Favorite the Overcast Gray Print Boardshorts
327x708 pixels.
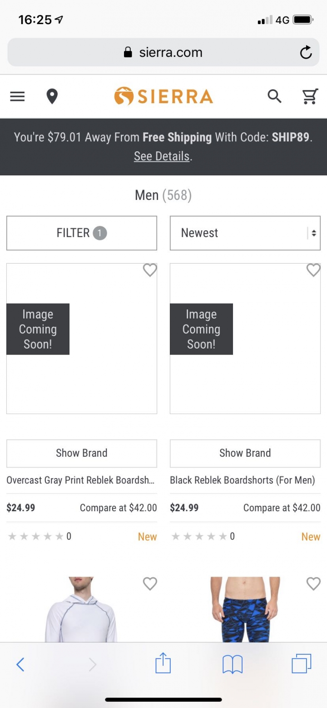pos(150,270)
